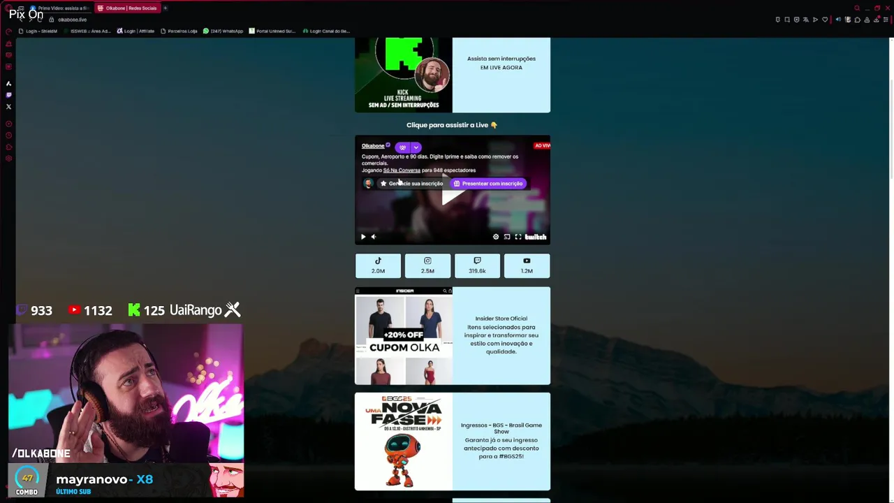Open sidebar X (Twitter) icon

(8, 107)
